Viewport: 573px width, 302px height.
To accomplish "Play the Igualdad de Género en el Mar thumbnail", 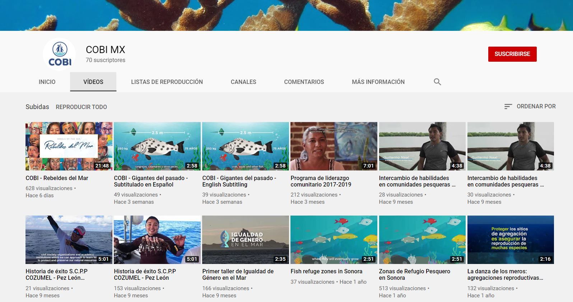I will [x=246, y=240].
